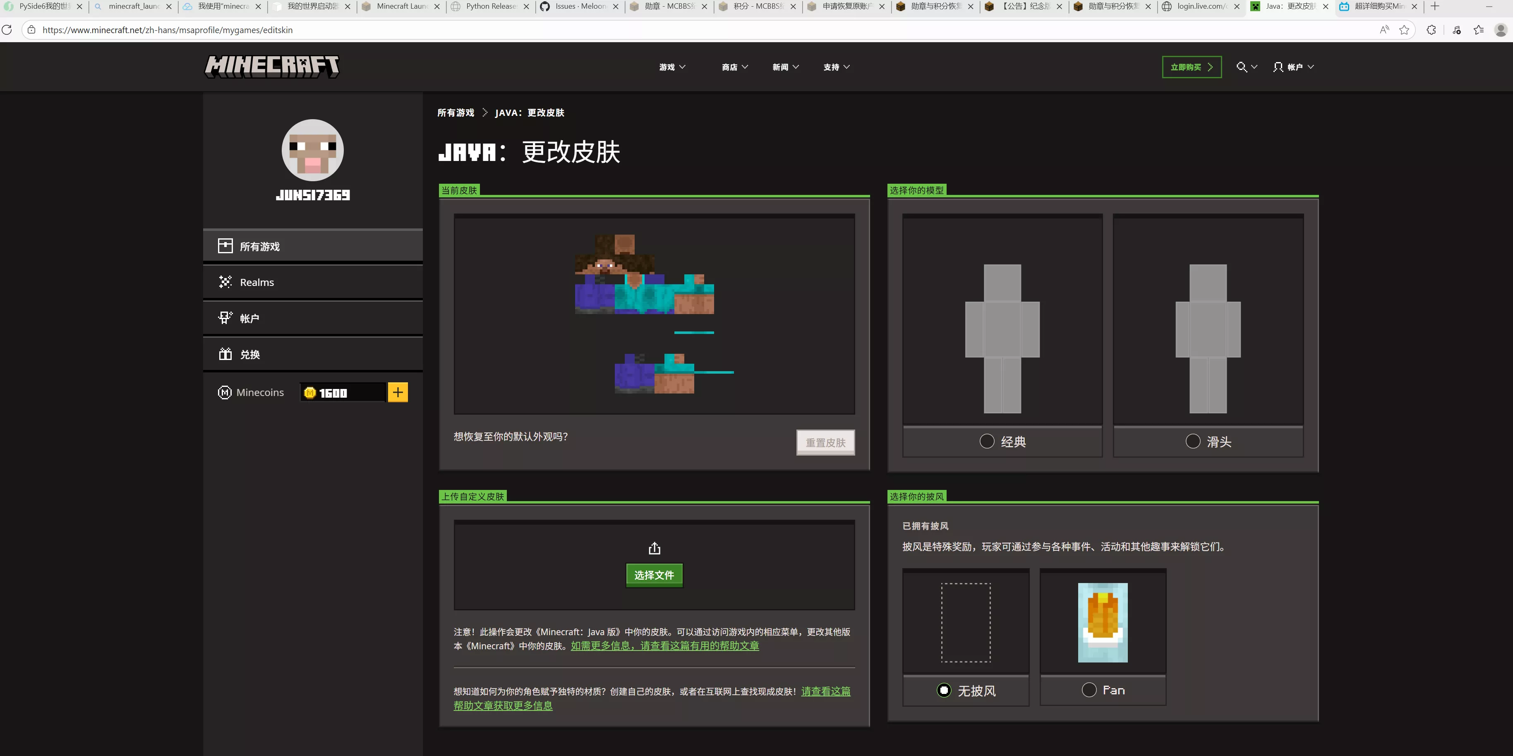Click the slim-arm model figure

coord(1208,339)
